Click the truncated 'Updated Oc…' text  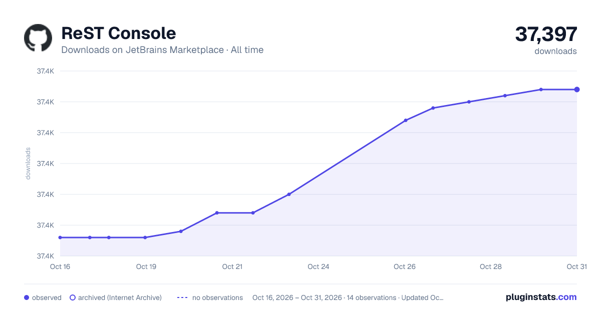(423, 297)
